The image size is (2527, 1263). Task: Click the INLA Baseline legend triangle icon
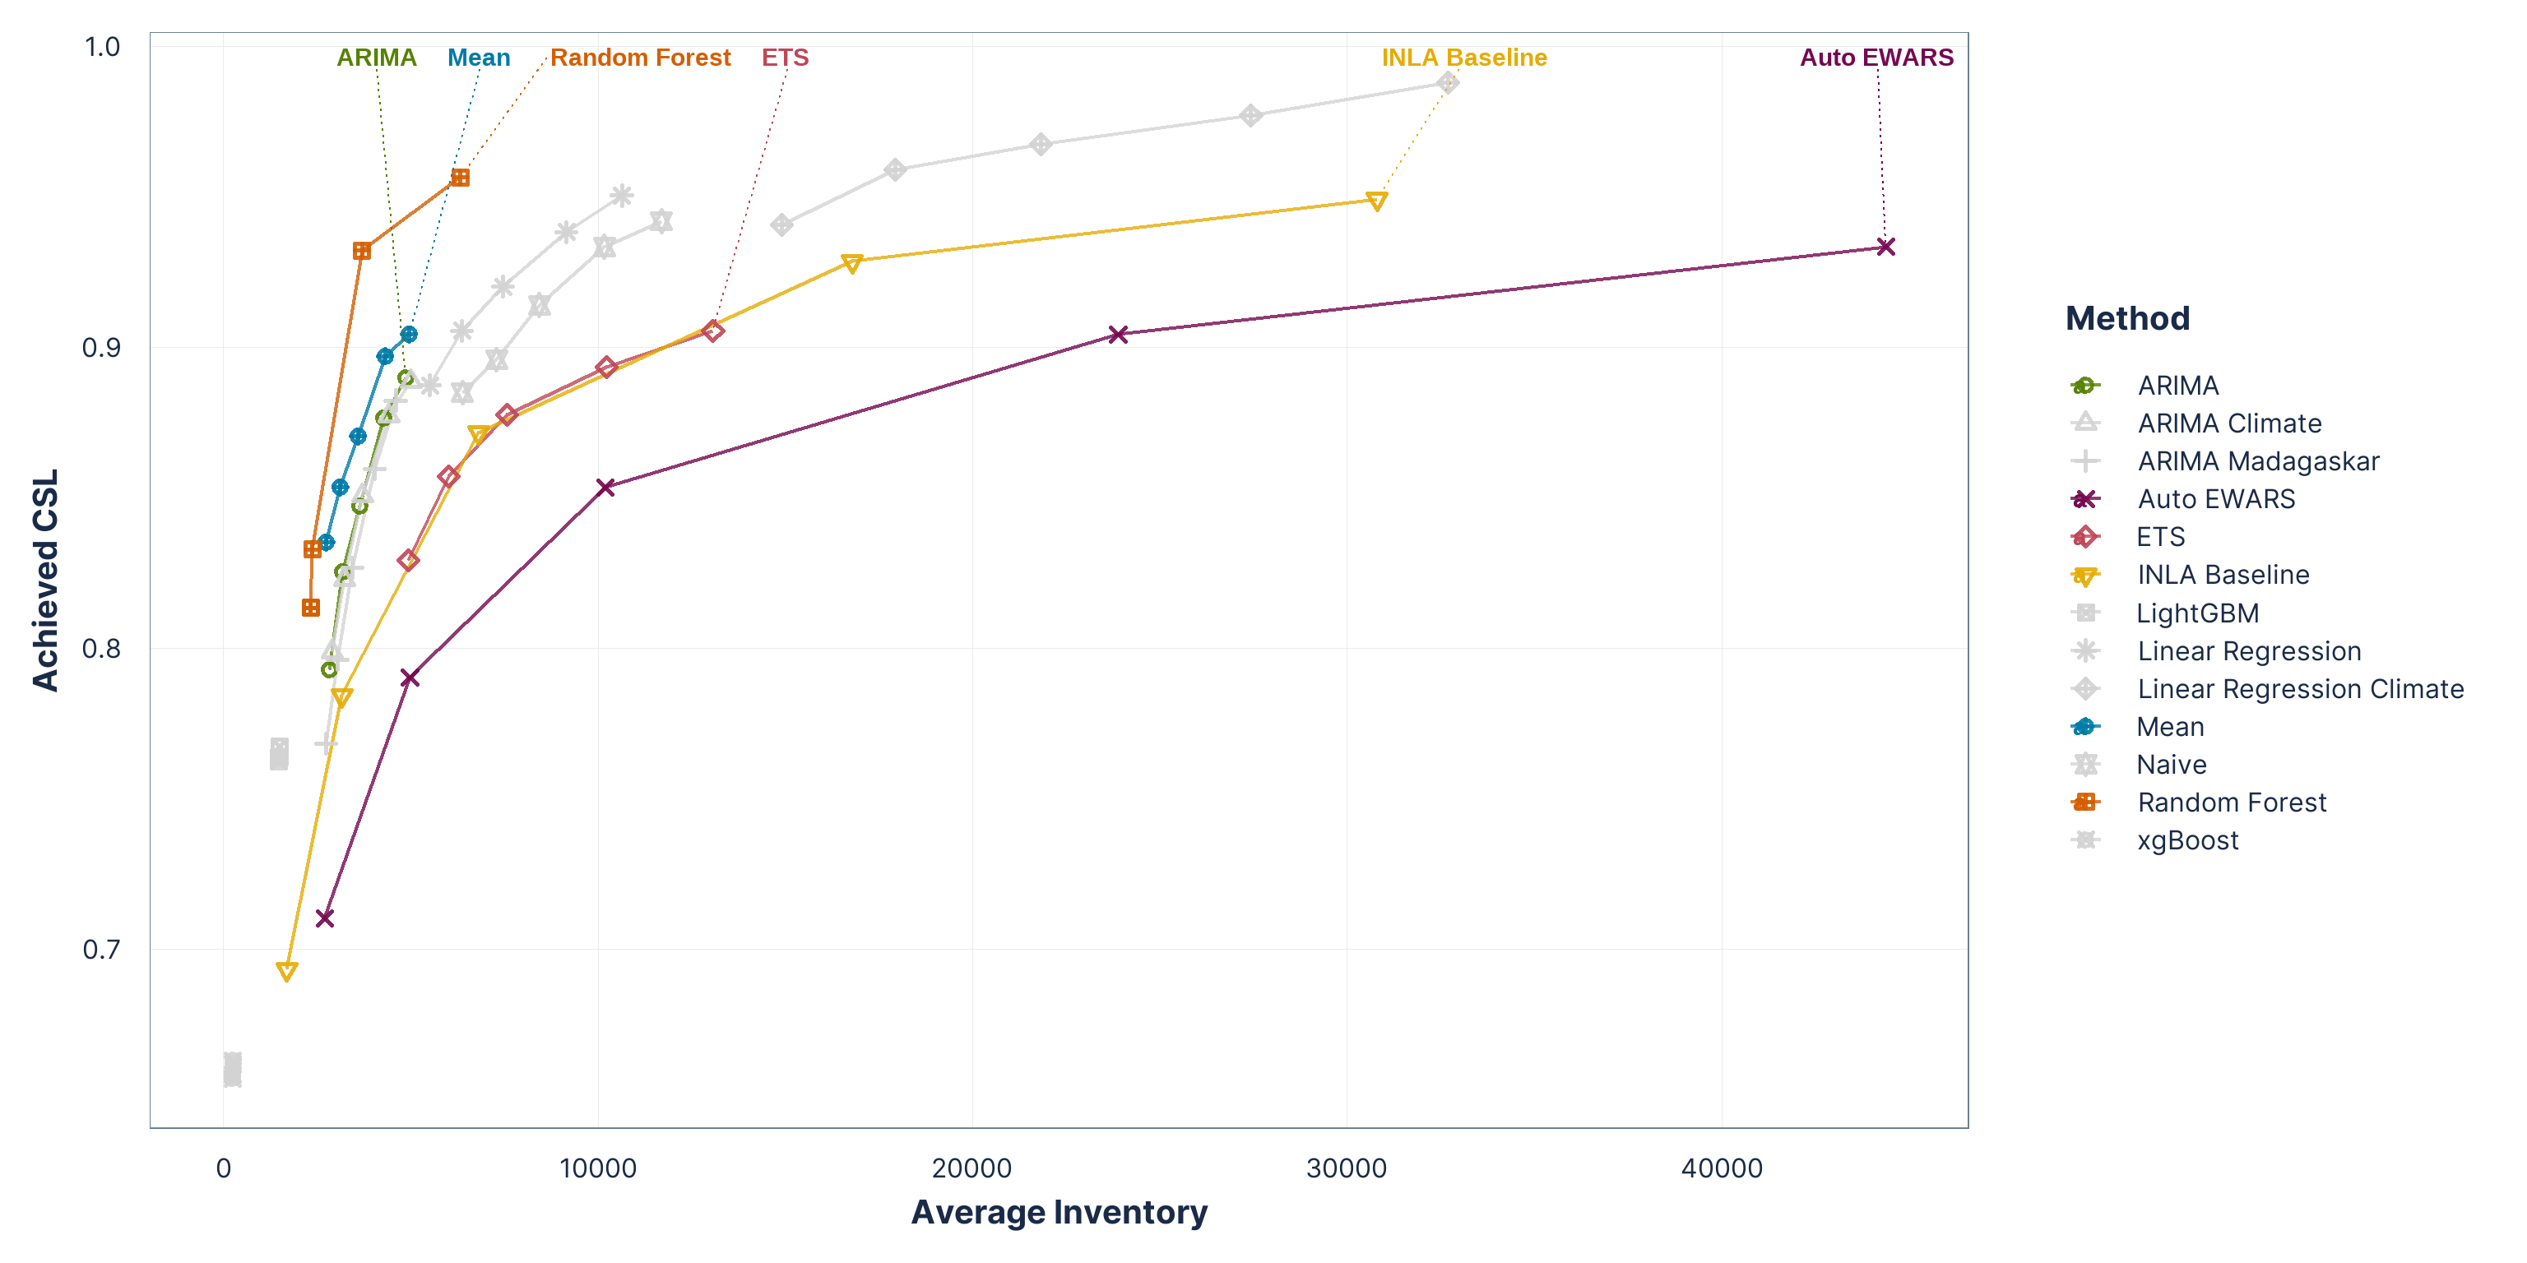click(x=2084, y=576)
